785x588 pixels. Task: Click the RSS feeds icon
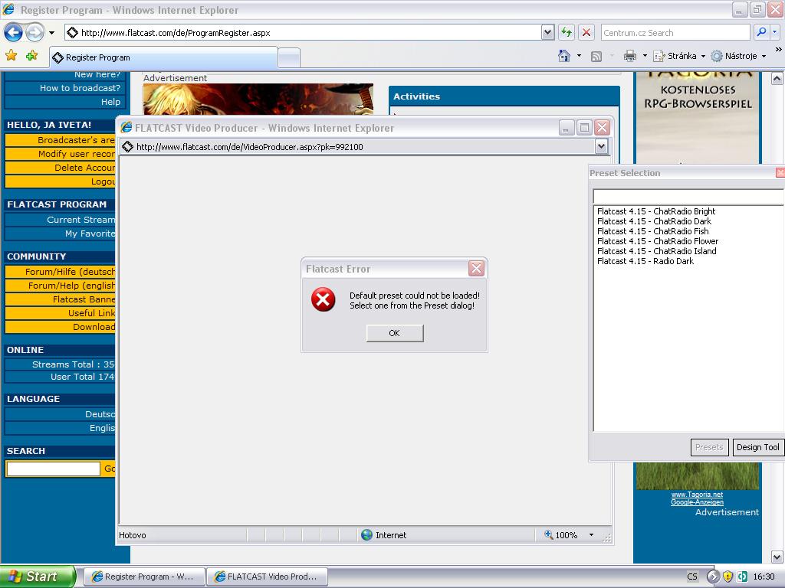[x=596, y=57]
